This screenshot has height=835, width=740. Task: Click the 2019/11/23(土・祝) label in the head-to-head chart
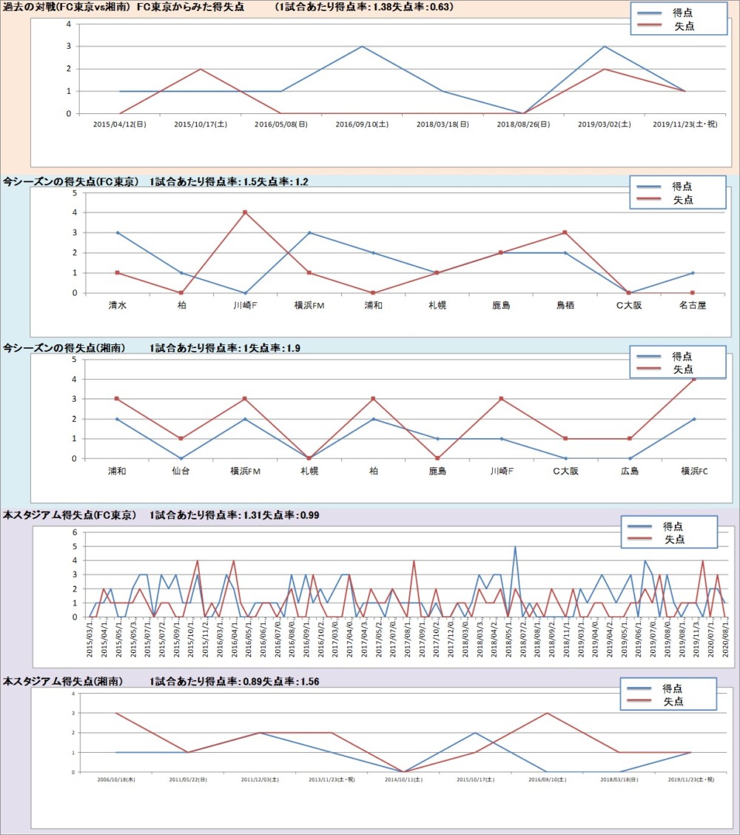(685, 124)
